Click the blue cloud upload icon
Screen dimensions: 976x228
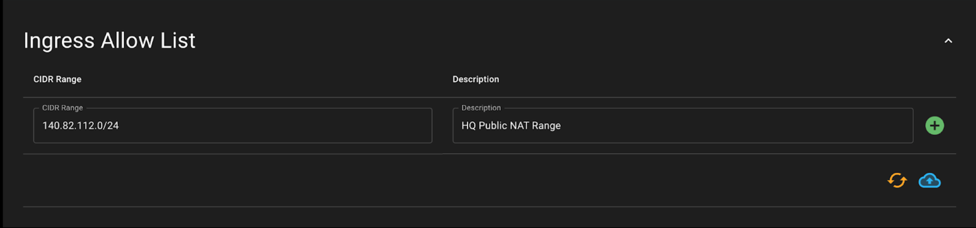coord(929,181)
